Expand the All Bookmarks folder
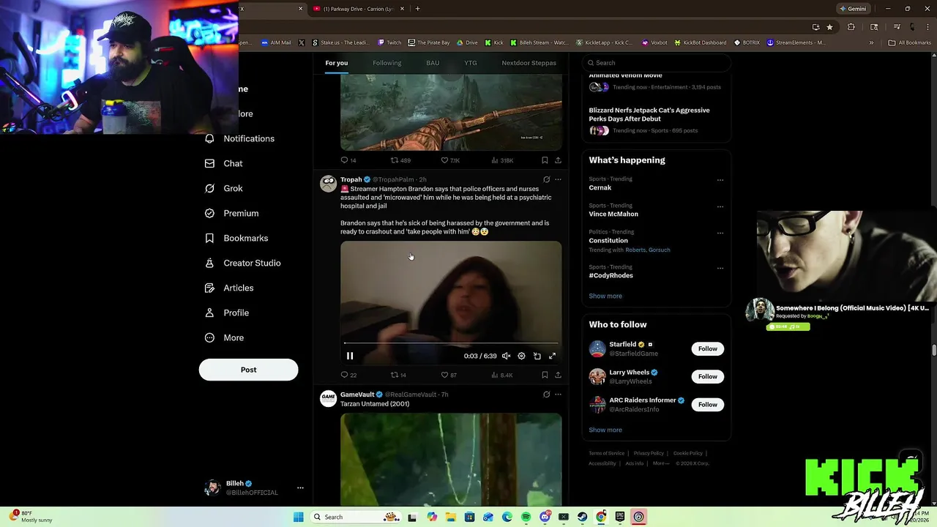937x527 pixels. pyautogui.click(x=909, y=42)
